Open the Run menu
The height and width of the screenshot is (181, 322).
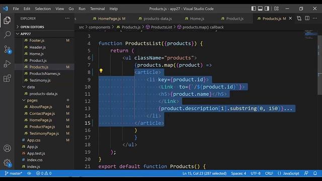pyautogui.click(x=82, y=9)
